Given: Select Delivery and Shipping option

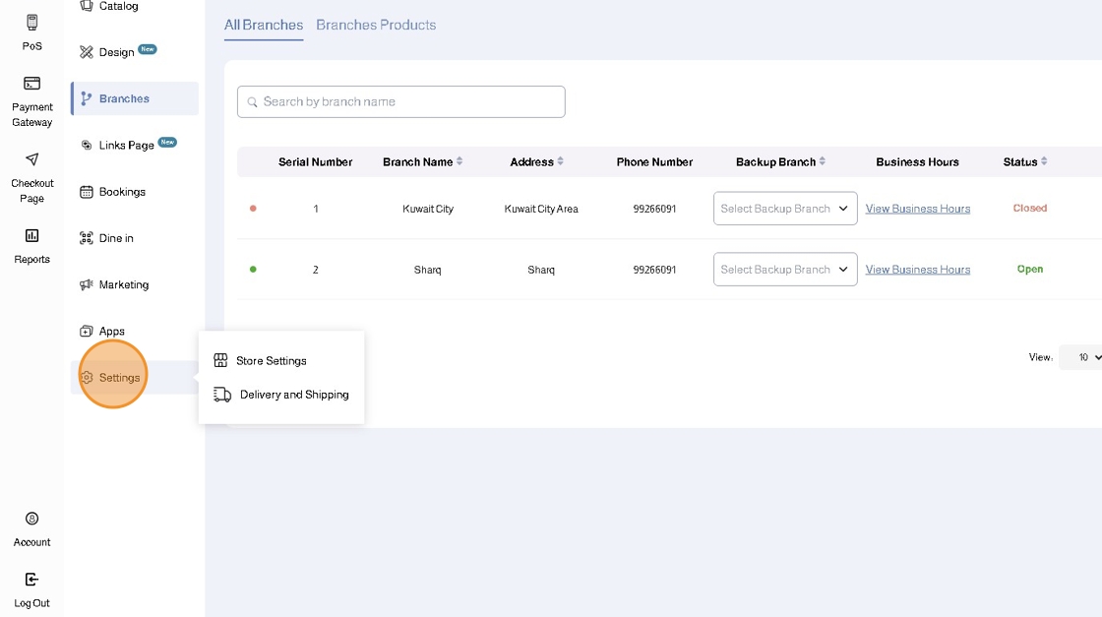Looking at the screenshot, I should [293, 395].
